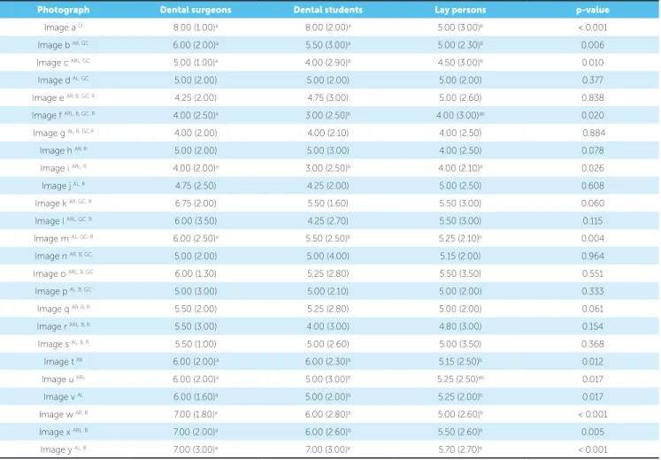Image resolution: width=661 pixels, height=460 pixels.
Task: Select the Image m row label
Action: coord(63,239)
